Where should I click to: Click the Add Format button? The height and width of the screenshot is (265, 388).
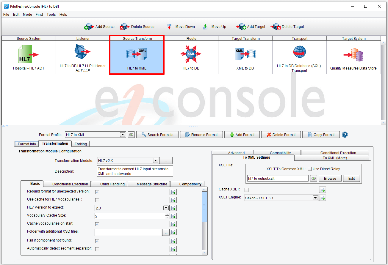242,135
